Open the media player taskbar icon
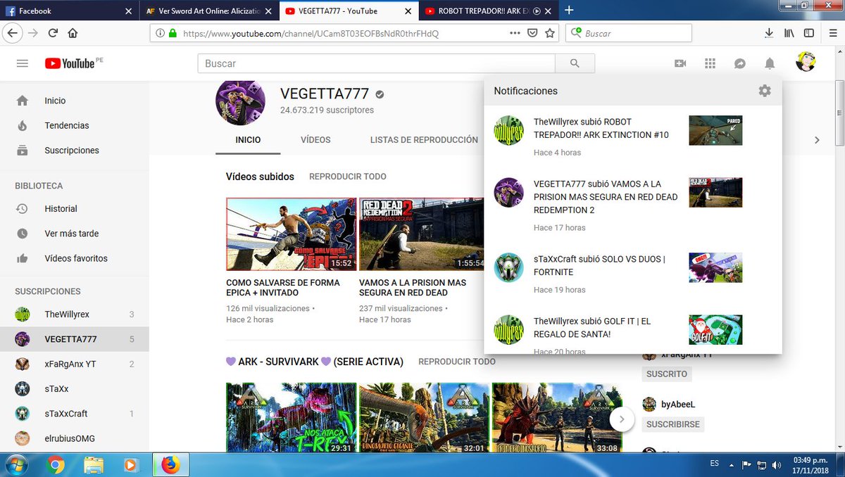 click(x=130, y=464)
